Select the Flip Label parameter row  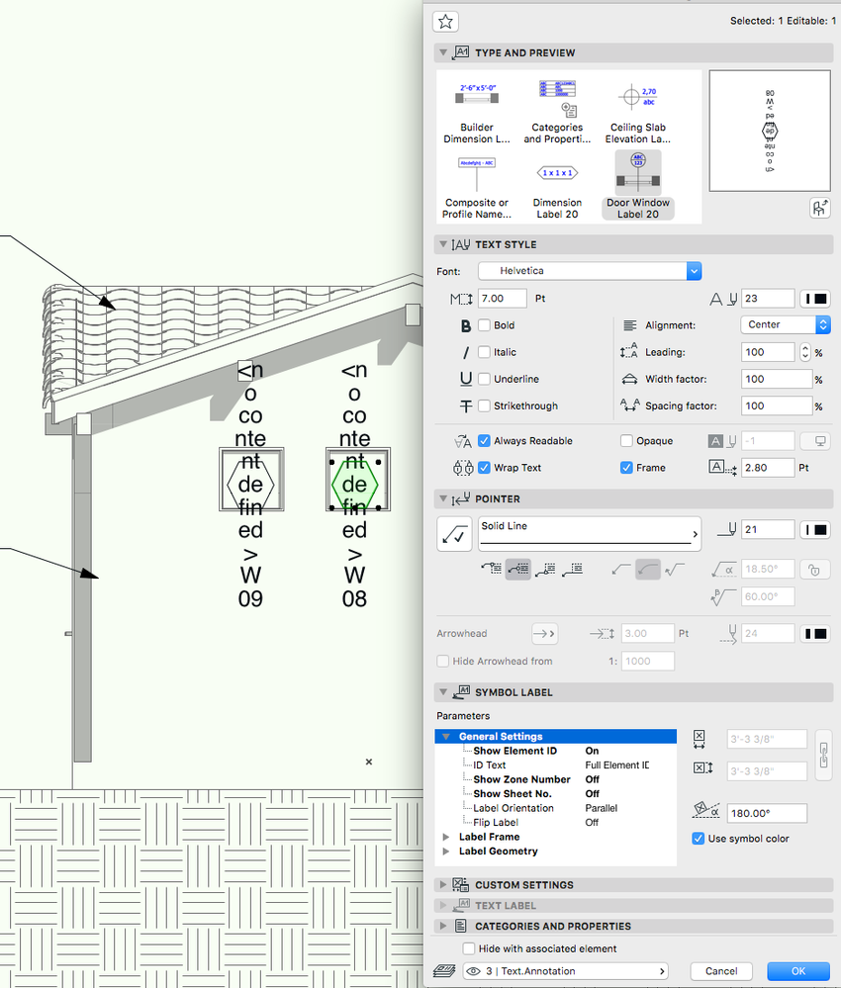point(555,822)
